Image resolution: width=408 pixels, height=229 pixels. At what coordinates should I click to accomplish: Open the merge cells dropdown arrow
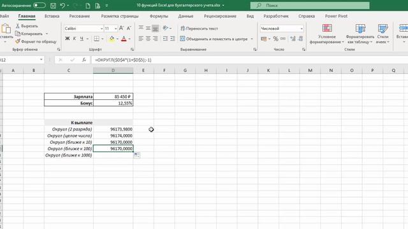[x=252, y=39]
